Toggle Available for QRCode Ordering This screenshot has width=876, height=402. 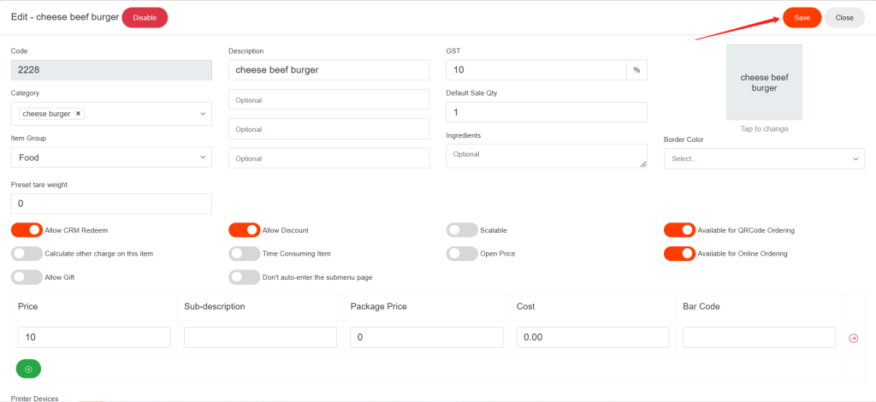click(679, 230)
